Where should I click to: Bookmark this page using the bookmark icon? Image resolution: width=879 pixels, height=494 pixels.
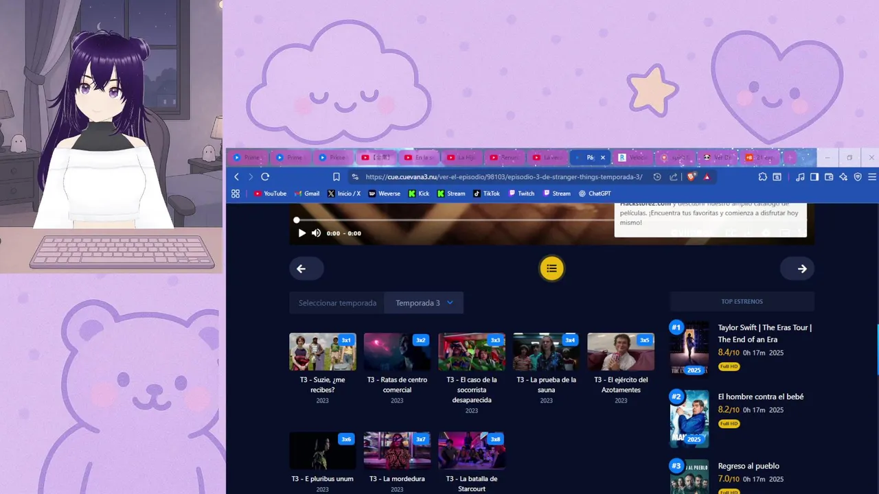(x=336, y=177)
